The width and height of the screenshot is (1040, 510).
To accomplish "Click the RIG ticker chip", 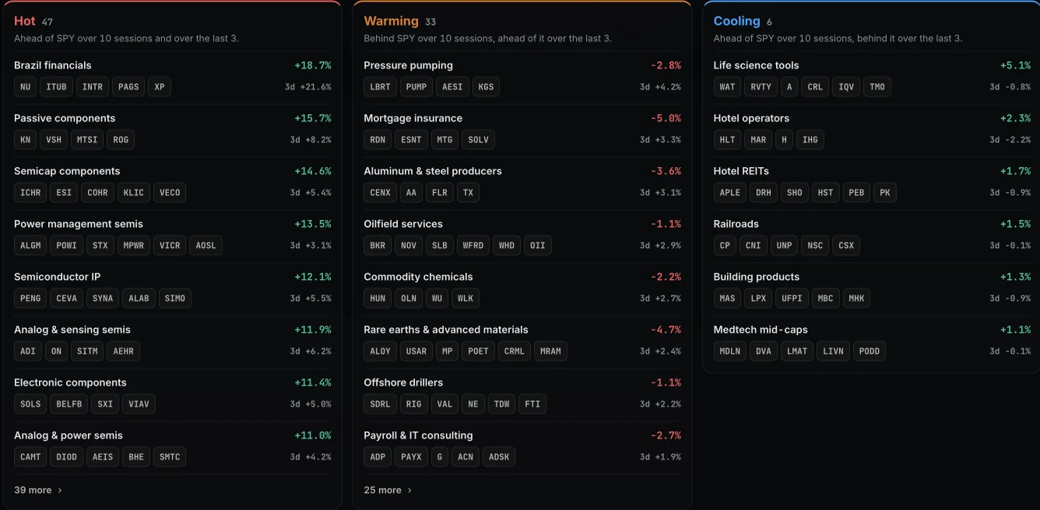I will (414, 404).
